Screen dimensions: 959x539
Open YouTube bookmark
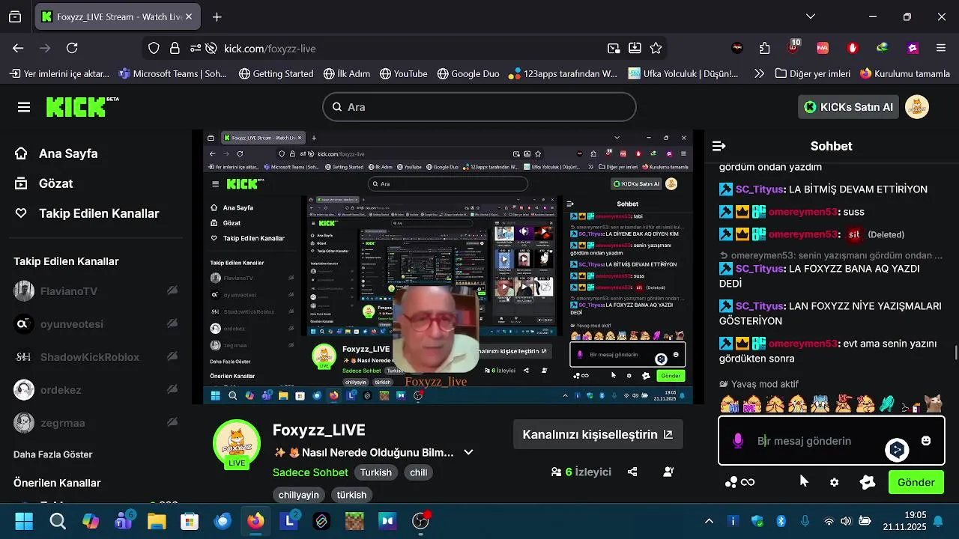403,73
